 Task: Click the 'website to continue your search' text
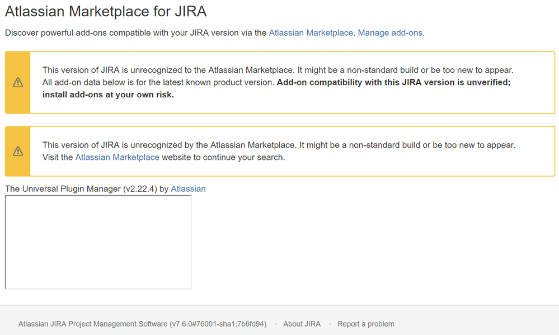223,157
